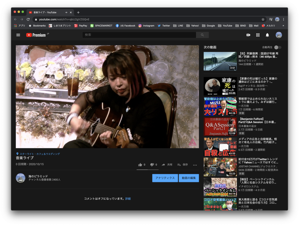Bookmark this page with the star icon

click(263, 19)
